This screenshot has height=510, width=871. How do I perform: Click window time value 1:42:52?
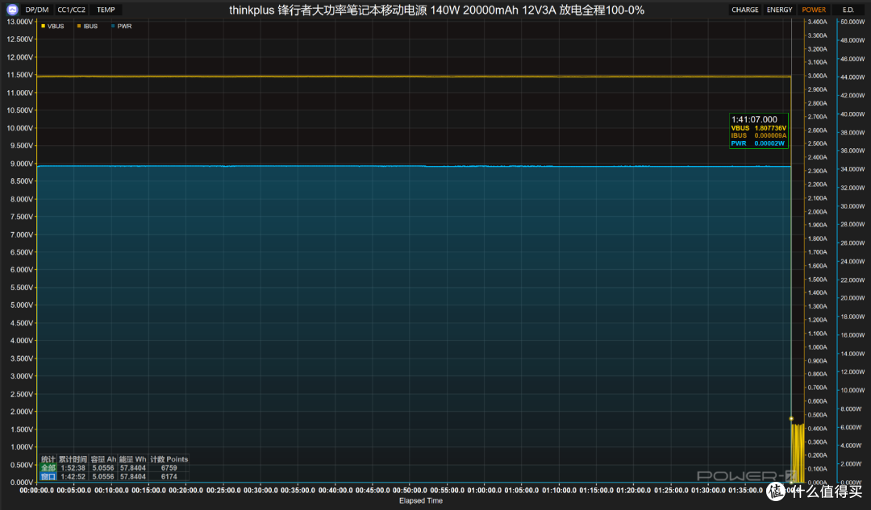73,477
